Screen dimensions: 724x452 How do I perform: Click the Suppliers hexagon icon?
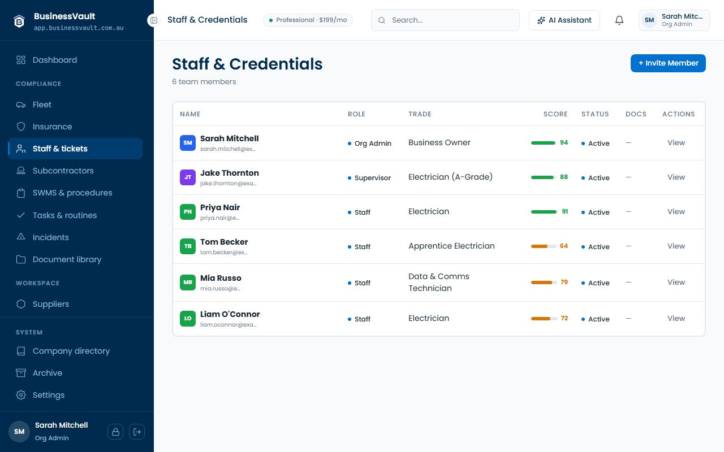point(21,304)
